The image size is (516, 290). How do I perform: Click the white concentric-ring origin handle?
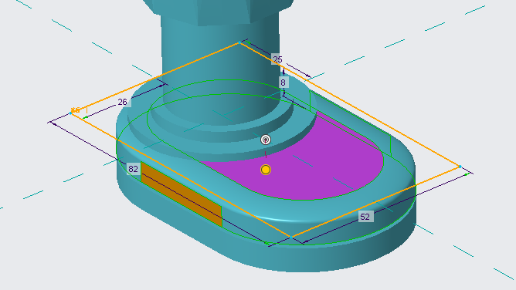[x=266, y=140]
